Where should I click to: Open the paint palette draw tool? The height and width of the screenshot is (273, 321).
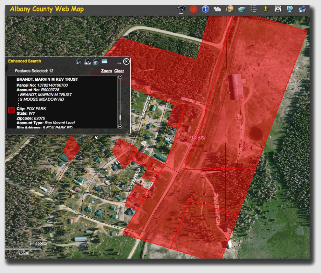point(229,9)
